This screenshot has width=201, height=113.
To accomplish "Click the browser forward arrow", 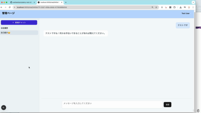I will 6,7.
